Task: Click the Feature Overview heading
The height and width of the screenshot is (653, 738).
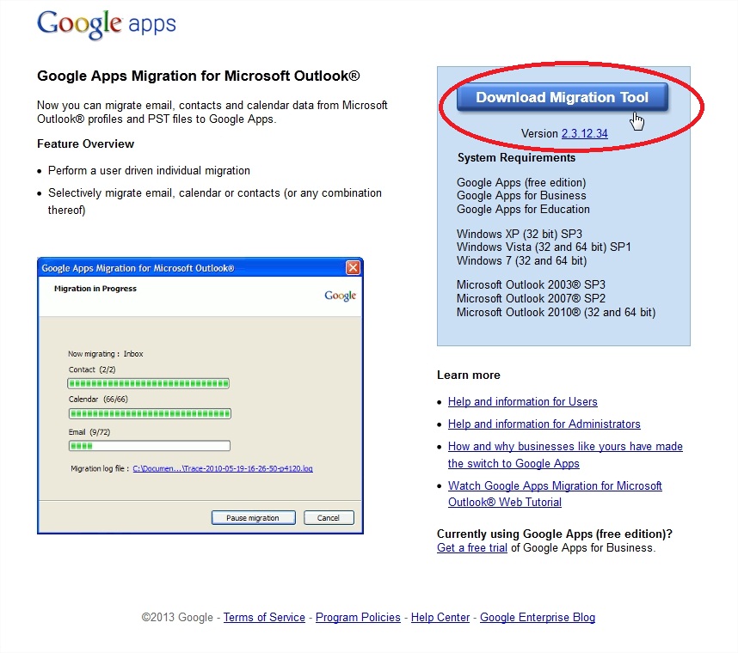Action: click(86, 143)
